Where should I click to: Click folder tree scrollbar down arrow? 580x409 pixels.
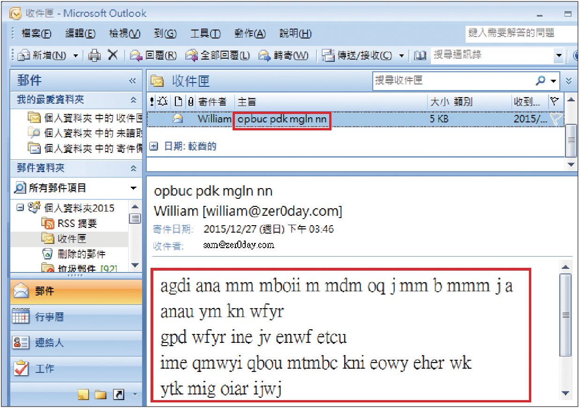click(x=135, y=266)
